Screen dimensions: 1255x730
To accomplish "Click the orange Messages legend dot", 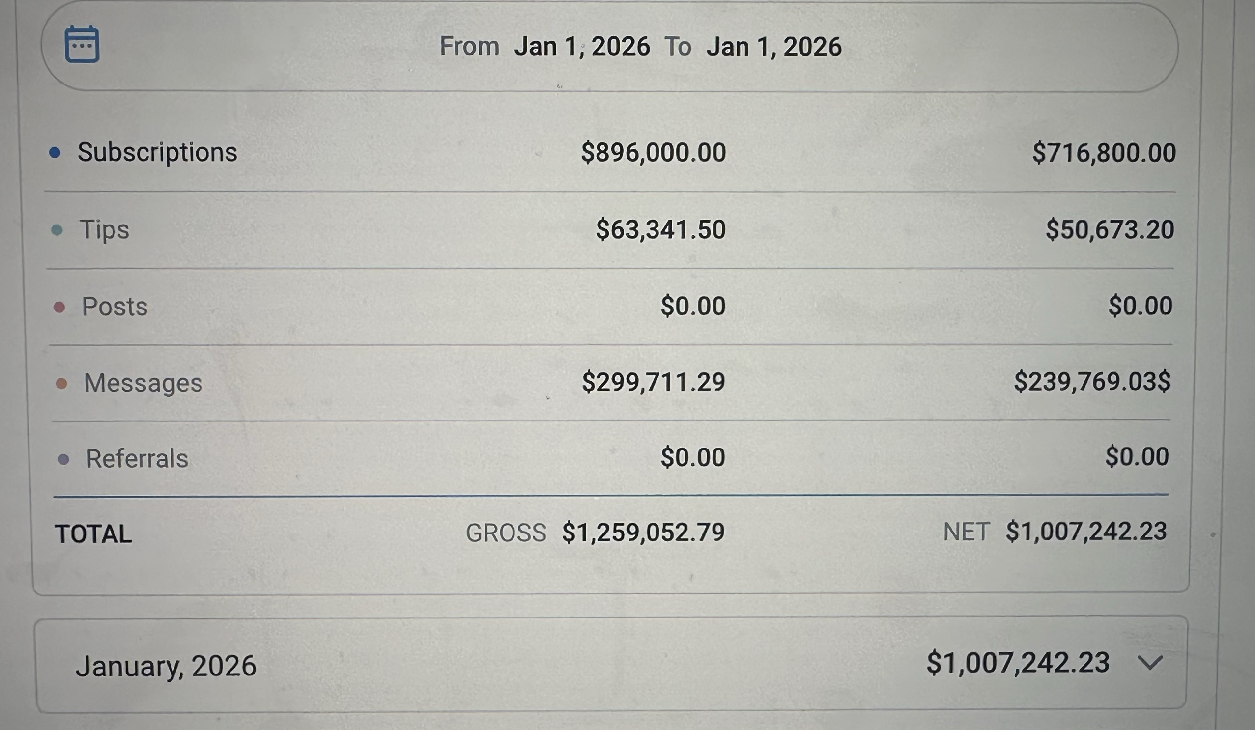I will coord(61,383).
